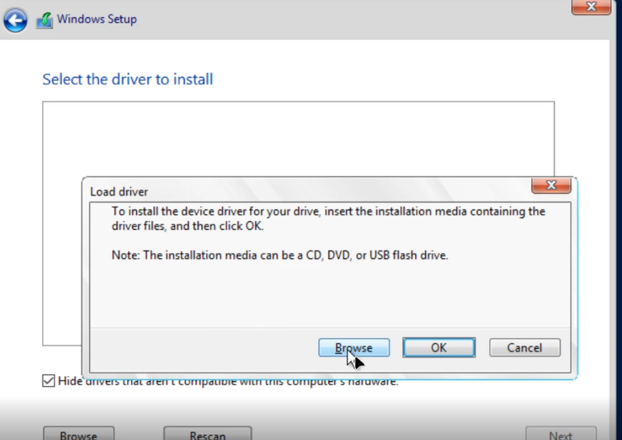Toggle the Hide incompatible drivers checkbox

click(x=48, y=381)
